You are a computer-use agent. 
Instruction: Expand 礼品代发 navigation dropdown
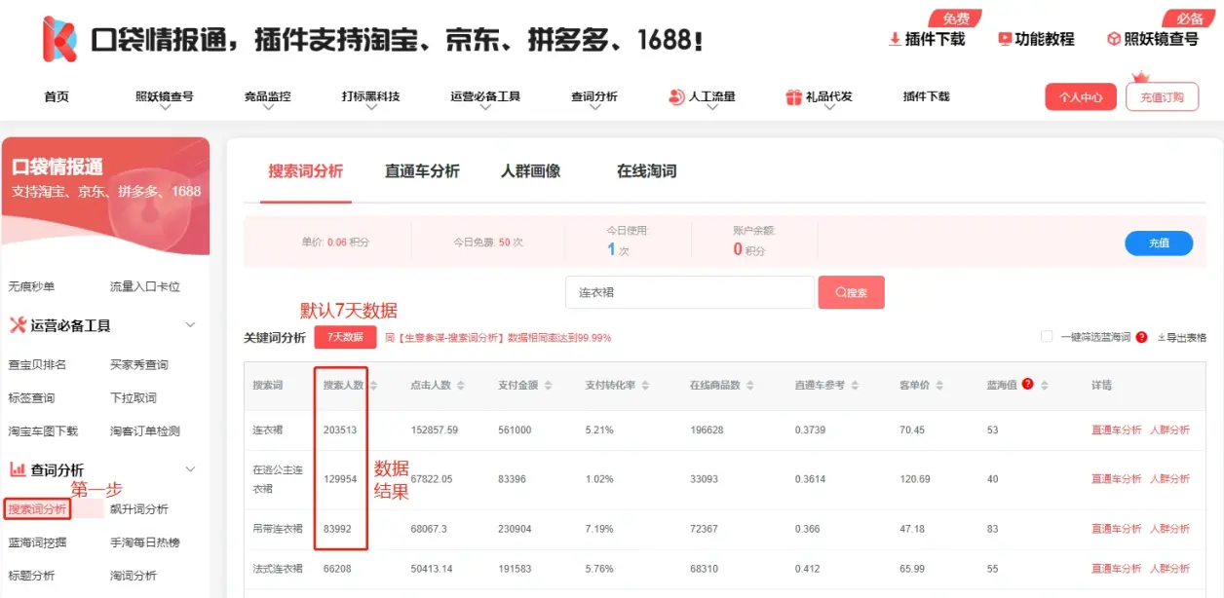[828, 109]
